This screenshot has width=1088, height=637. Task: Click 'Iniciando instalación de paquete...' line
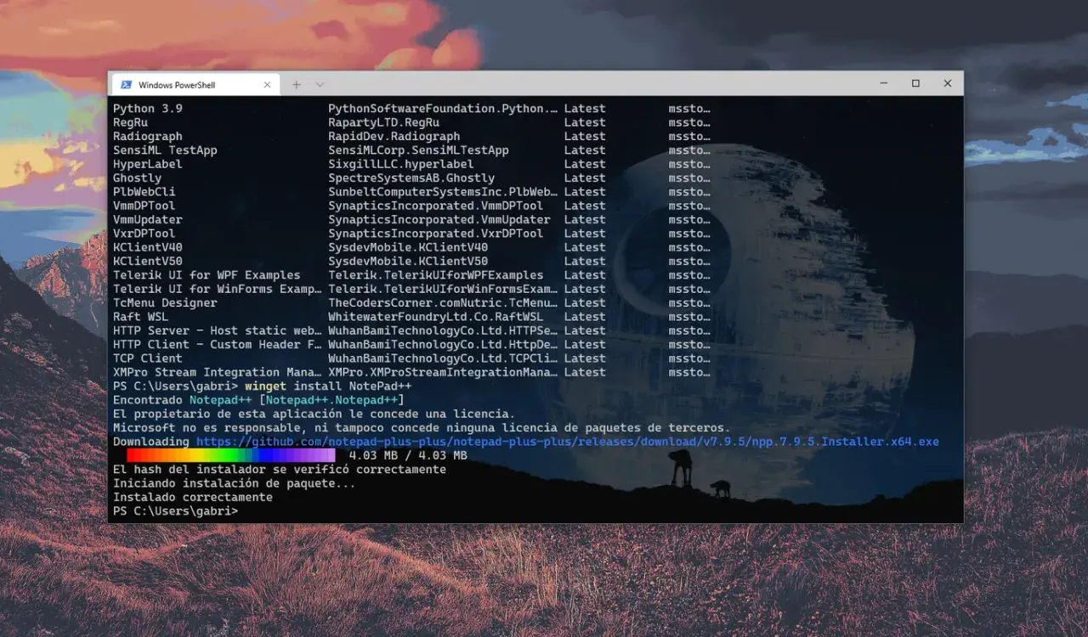click(x=235, y=483)
